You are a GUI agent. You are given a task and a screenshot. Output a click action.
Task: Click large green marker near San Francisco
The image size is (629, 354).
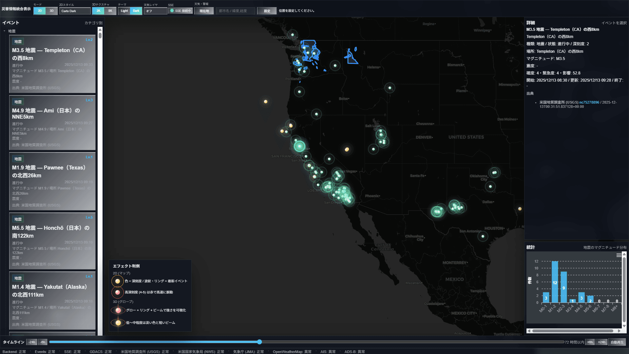pyautogui.click(x=299, y=146)
